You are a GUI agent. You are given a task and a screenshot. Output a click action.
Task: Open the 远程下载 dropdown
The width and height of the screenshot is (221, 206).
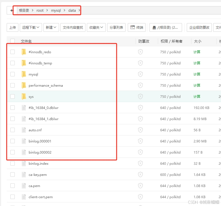click(x=31, y=27)
